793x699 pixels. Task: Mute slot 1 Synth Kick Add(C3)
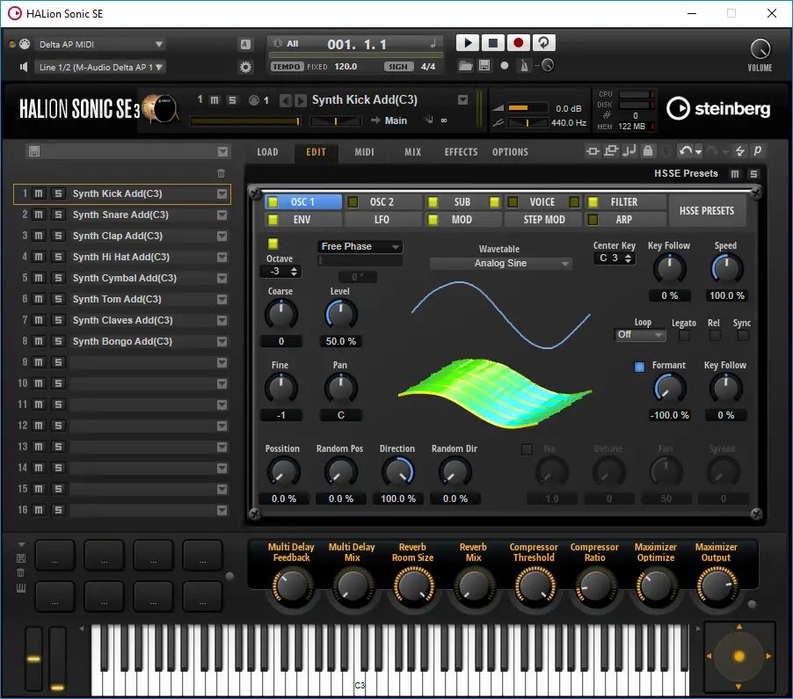tap(39, 193)
